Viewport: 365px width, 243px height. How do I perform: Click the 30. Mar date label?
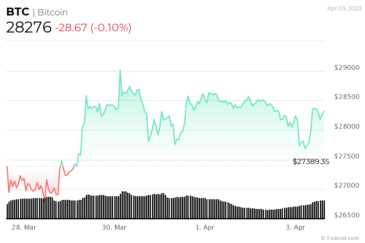point(114,228)
